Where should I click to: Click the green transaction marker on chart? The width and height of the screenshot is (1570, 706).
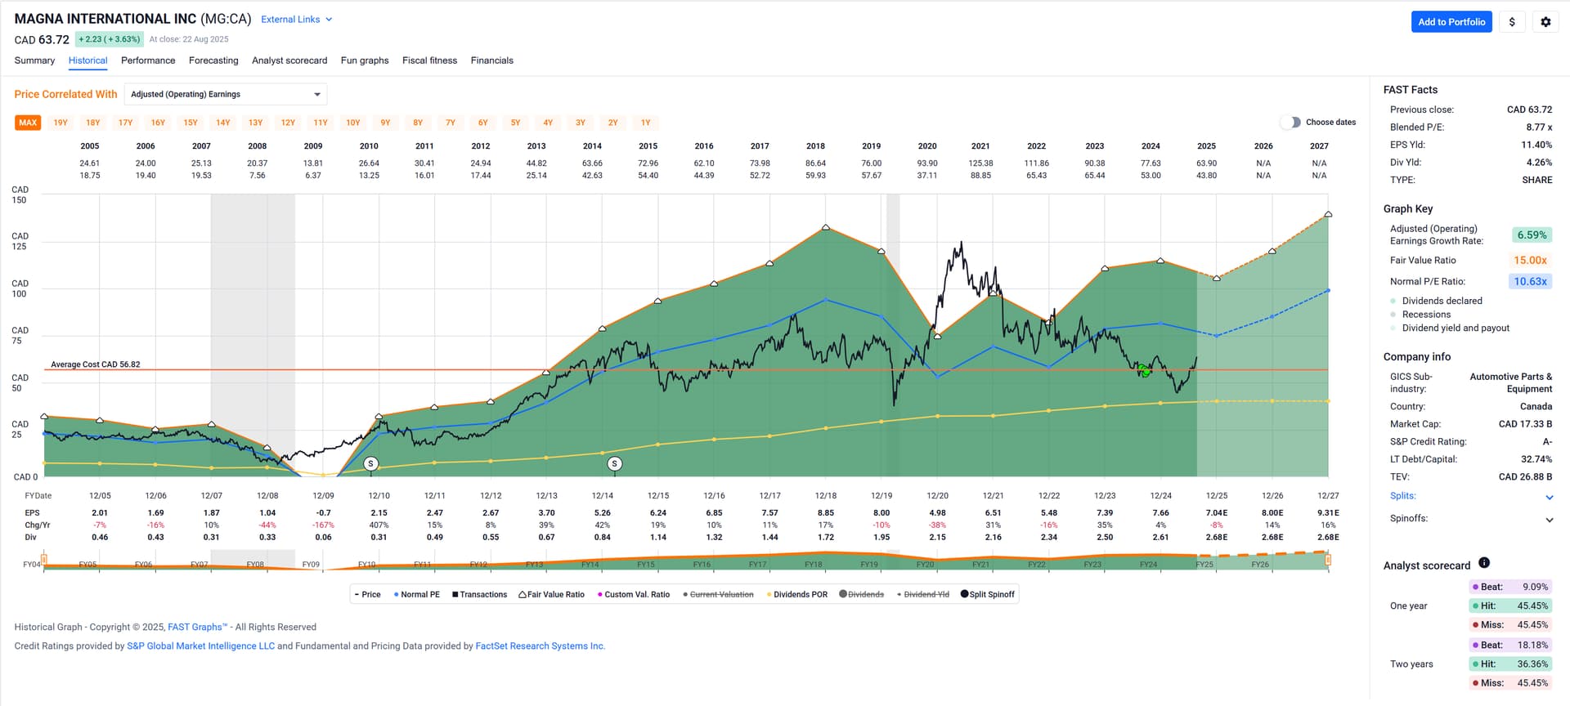click(1145, 372)
